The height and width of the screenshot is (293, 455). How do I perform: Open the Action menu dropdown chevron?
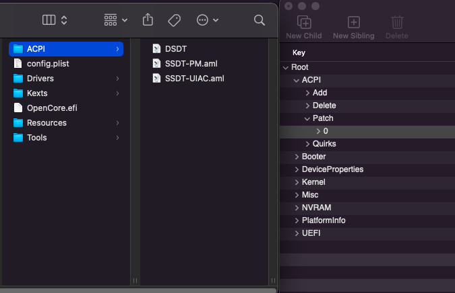pos(216,20)
